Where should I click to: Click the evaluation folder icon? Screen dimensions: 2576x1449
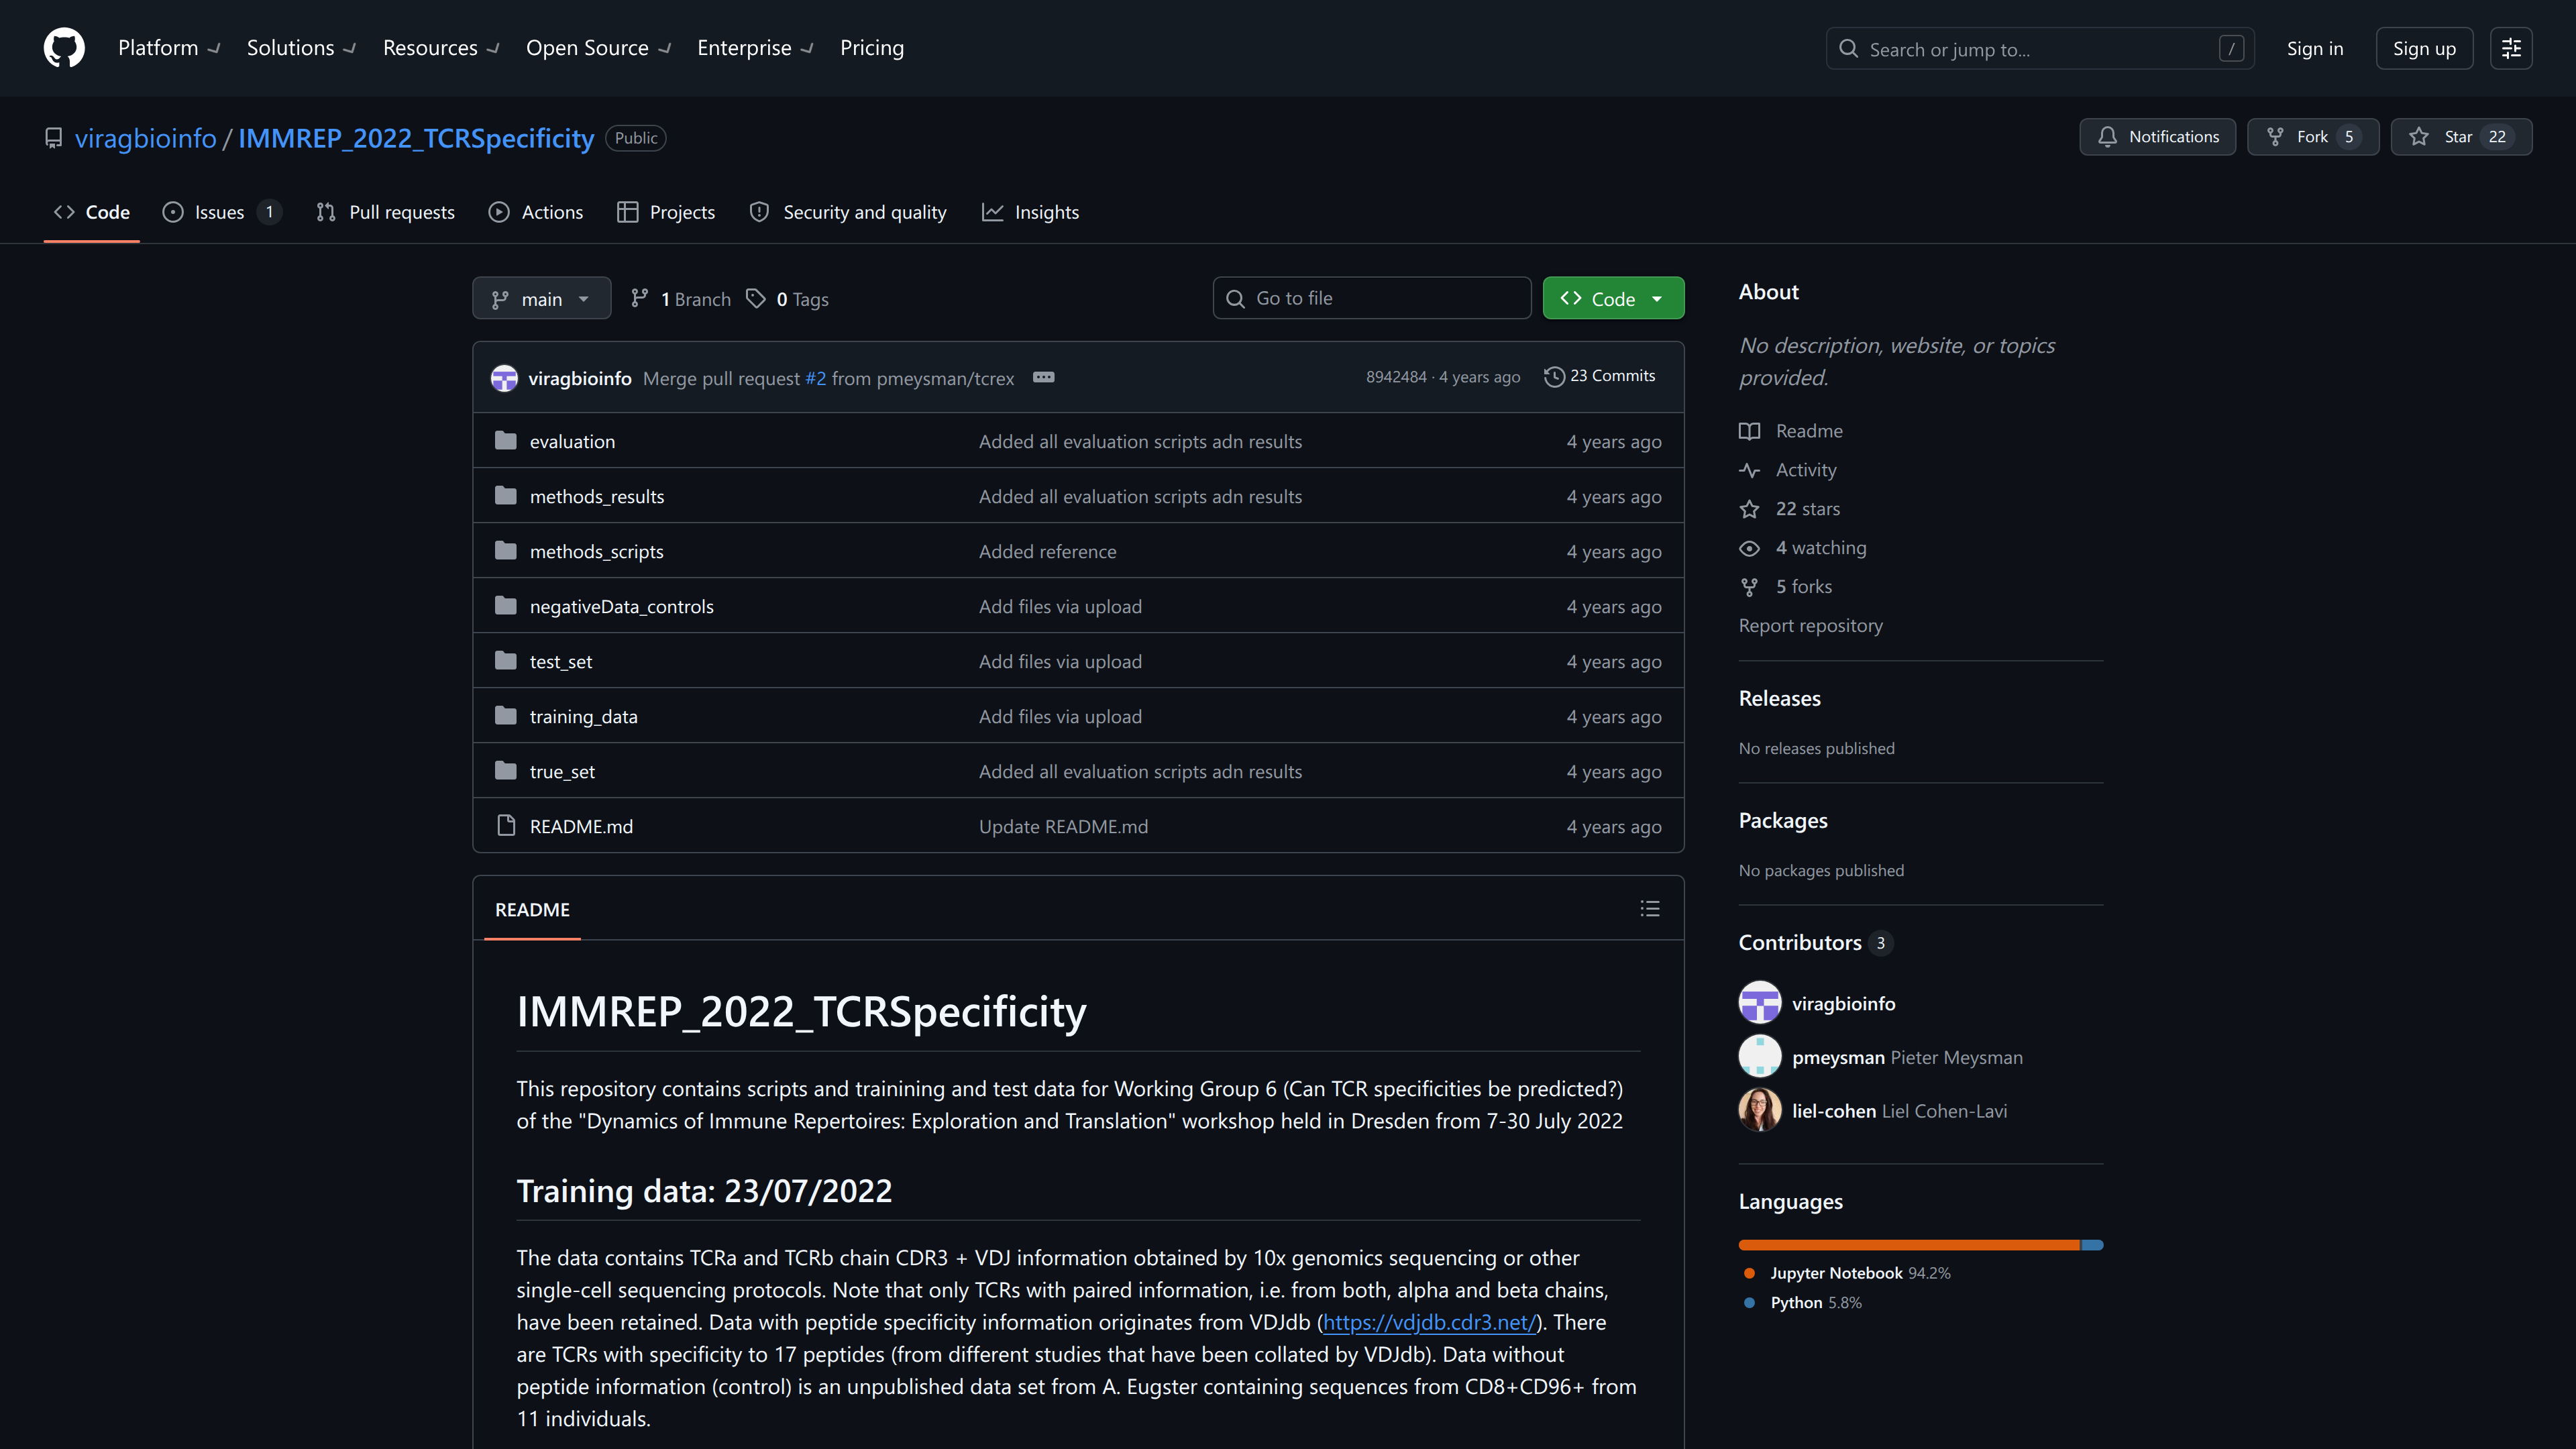point(506,441)
